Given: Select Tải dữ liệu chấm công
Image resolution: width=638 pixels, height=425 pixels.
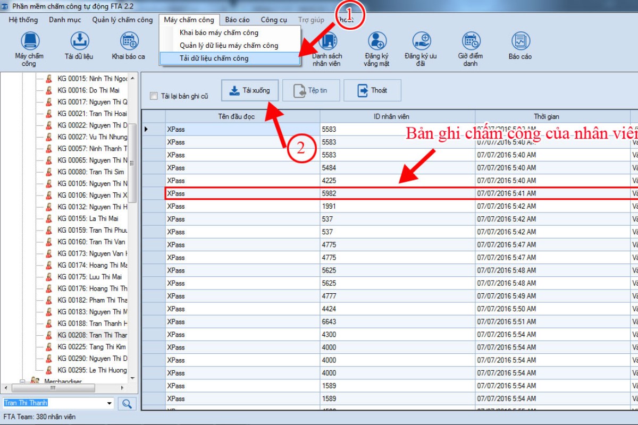Looking at the screenshot, I should pyautogui.click(x=230, y=58).
